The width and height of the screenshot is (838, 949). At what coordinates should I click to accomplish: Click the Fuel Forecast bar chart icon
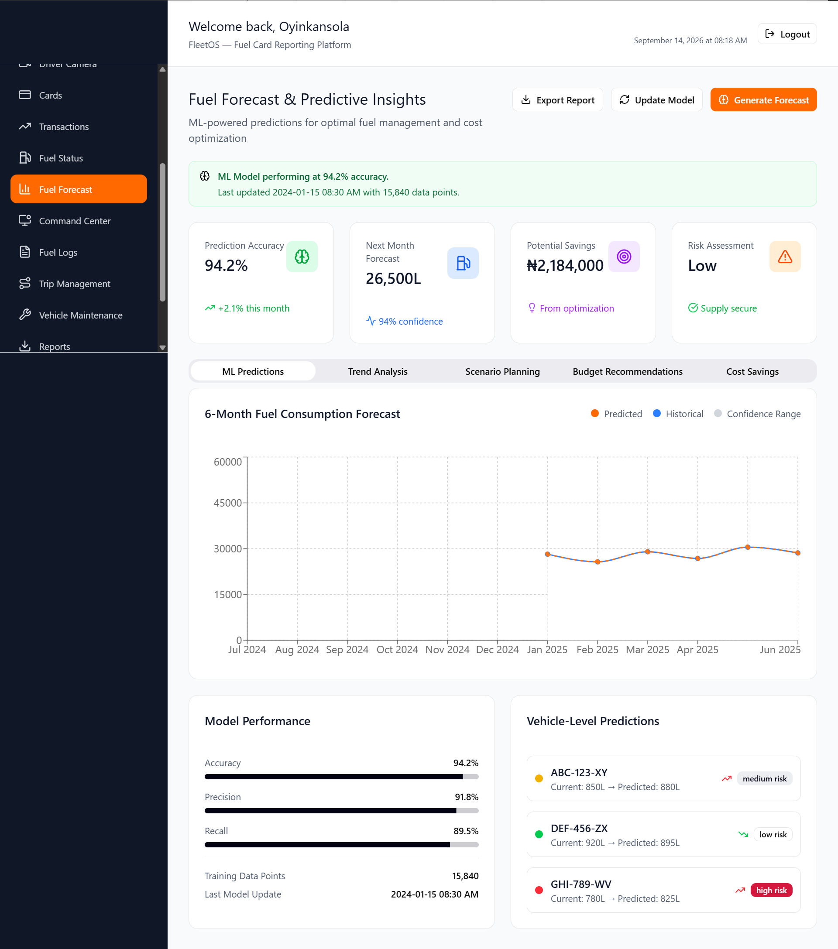point(24,189)
